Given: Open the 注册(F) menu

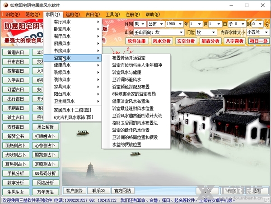Looking at the screenshot, I should [x=132, y=14].
